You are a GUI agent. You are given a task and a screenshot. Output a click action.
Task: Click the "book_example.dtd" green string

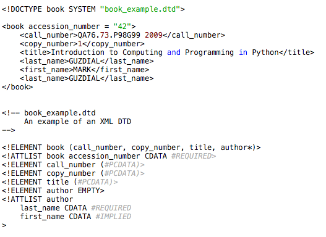pyautogui.click(x=140, y=9)
